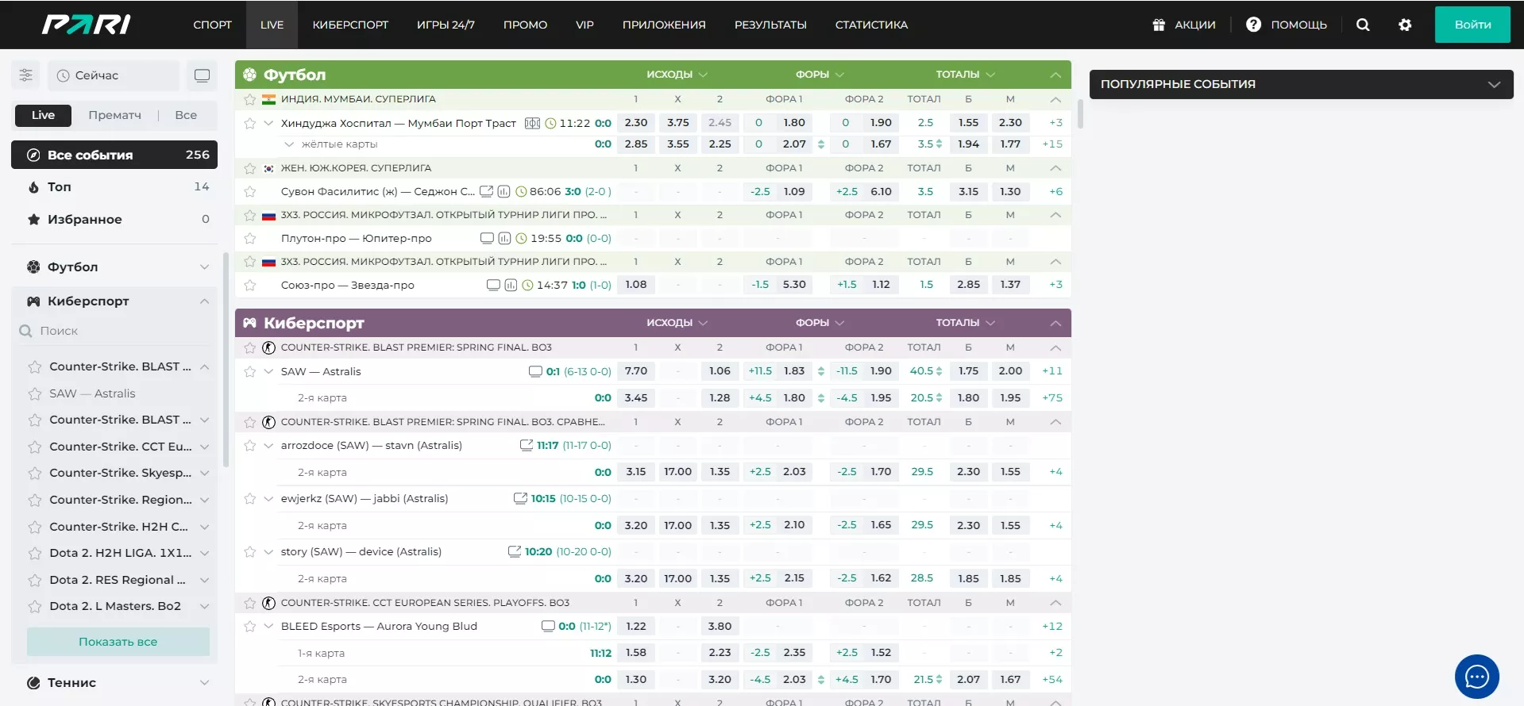Open the ИСХОДЫ dropdown in Футбол header
Screen dimensions: 1524x706
677,75
